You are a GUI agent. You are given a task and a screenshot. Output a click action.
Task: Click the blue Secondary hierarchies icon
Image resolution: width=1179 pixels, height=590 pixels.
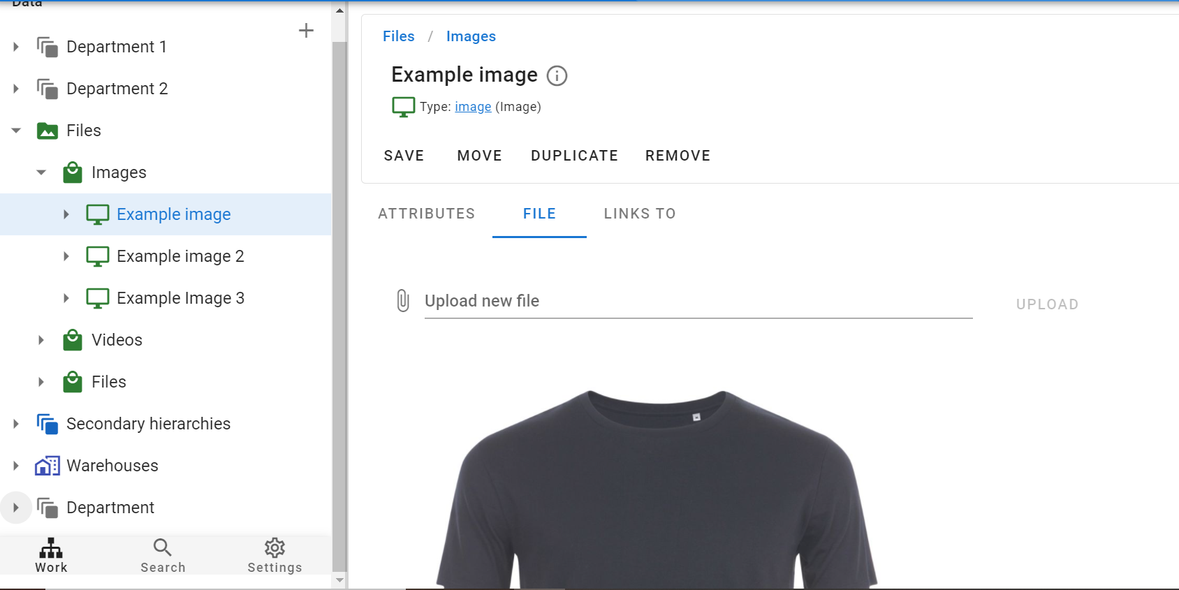tap(47, 424)
